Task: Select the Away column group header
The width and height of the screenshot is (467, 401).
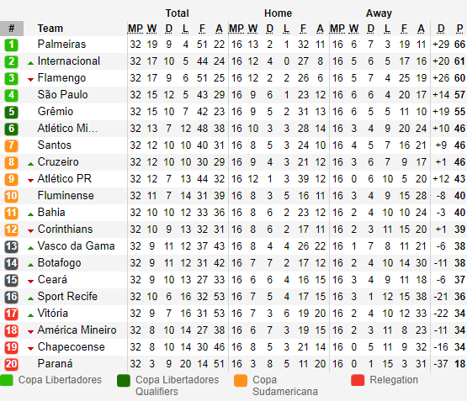Action: 379,13
